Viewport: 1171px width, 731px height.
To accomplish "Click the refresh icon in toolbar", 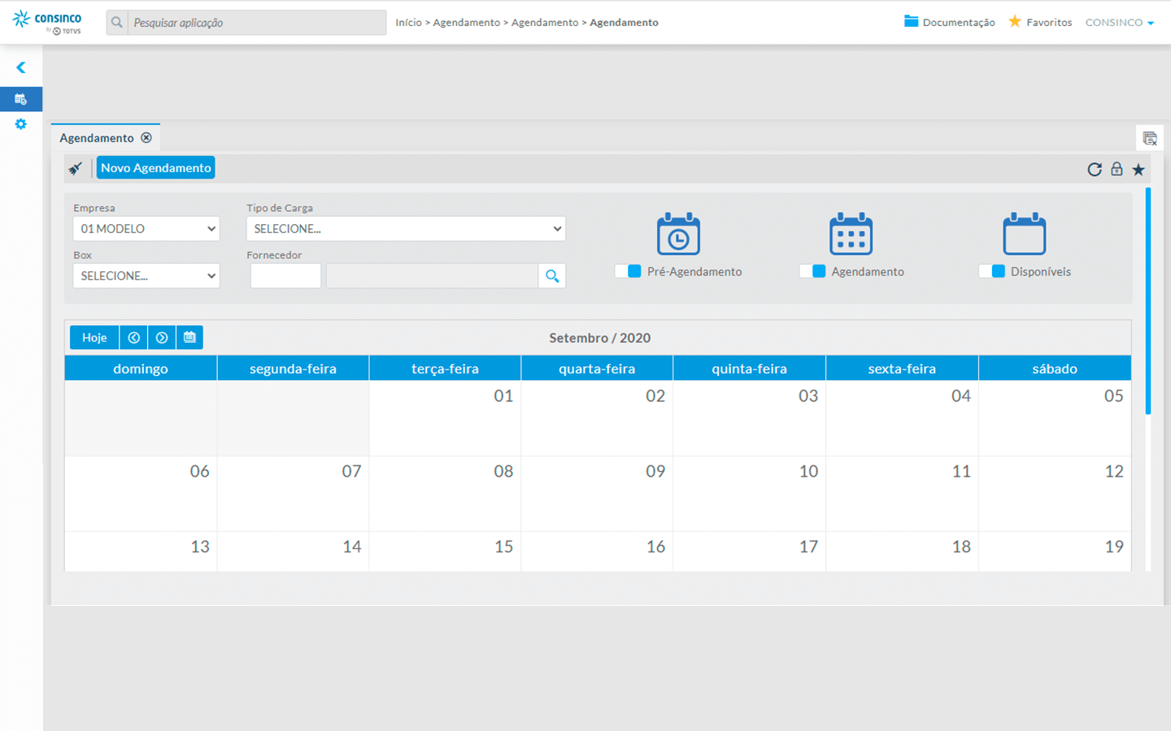I will tap(1095, 169).
